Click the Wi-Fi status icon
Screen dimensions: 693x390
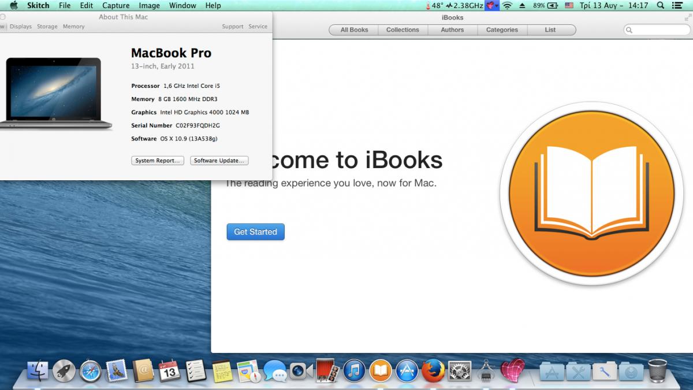[507, 5]
